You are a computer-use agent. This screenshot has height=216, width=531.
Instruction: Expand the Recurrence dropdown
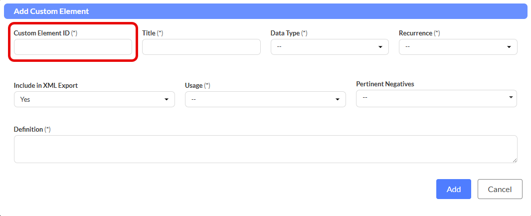click(458, 47)
